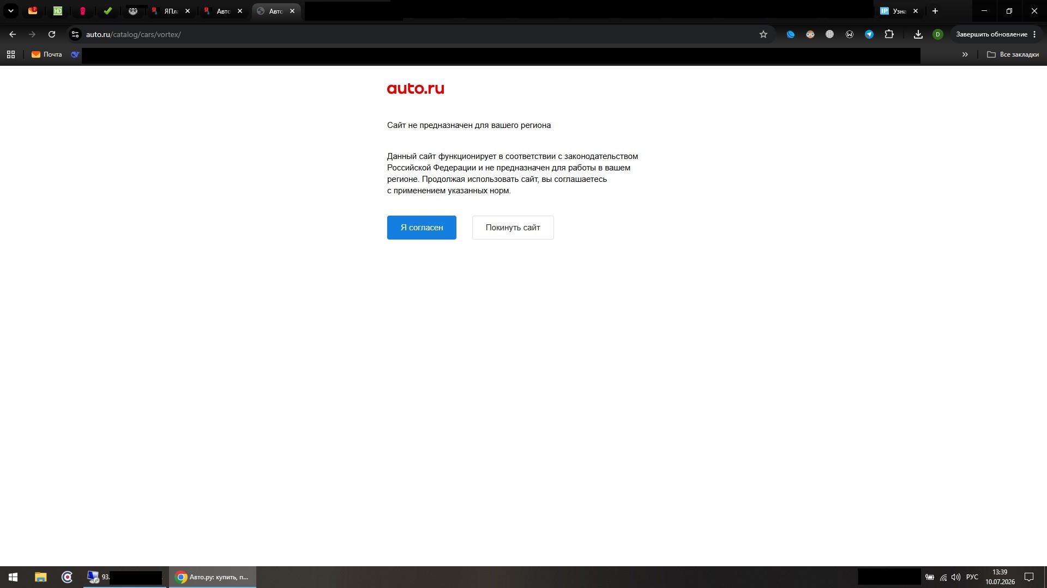Image resolution: width=1047 pixels, height=588 pixels.
Task: Bookmark this page with the star icon
Action: coord(763,34)
